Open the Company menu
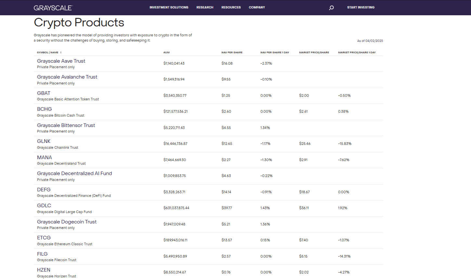 [257, 7]
